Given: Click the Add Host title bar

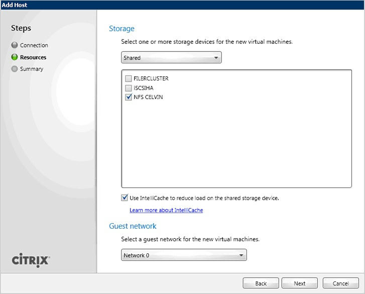Looking at the screenshot, I should [x=183, y=5].
